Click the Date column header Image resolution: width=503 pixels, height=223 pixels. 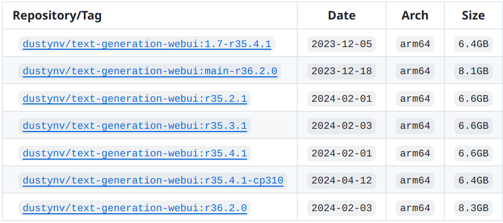[342, 15]
